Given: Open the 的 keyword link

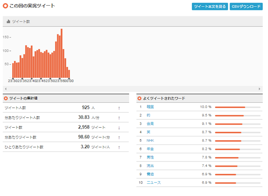Looking at the screenshot, I should point(148,115).
